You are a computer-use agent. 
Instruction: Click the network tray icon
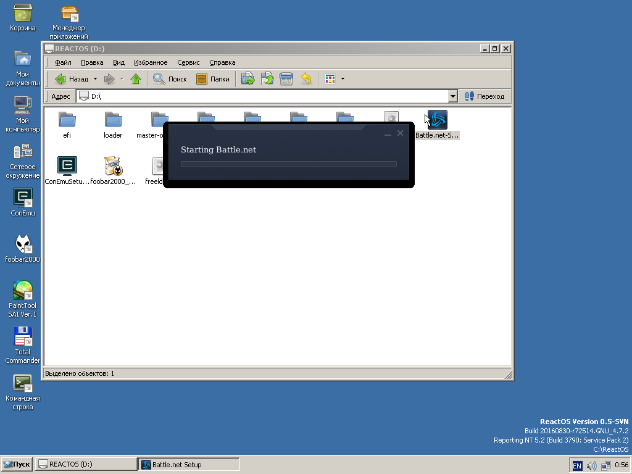(605, 466)
